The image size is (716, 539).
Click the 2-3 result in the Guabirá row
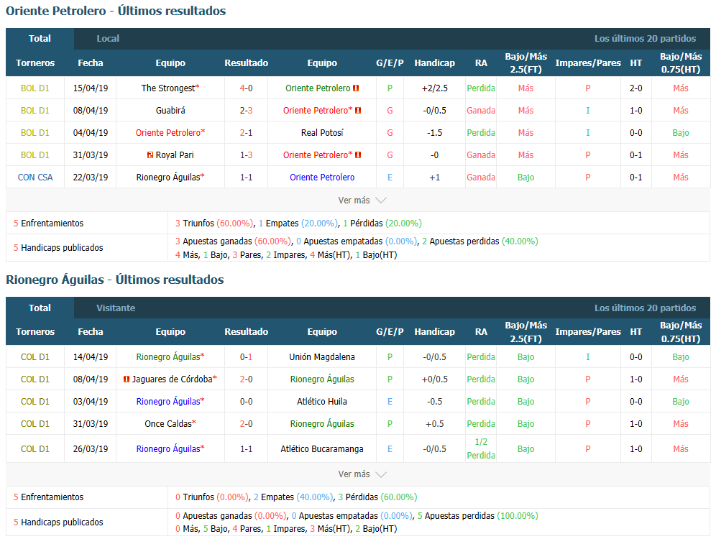246,111
